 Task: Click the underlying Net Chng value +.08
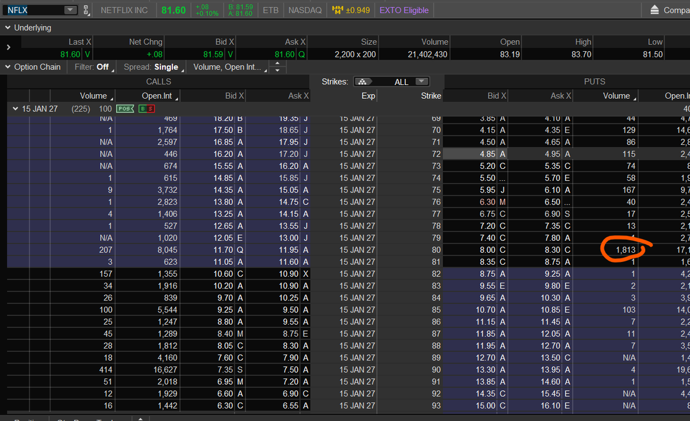pos(154,55)
